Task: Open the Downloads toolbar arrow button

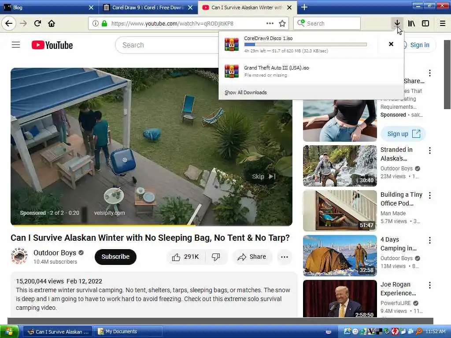Action: coord(397,24)
